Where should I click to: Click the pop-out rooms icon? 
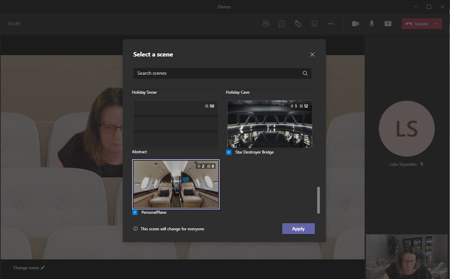click(315, 24)
